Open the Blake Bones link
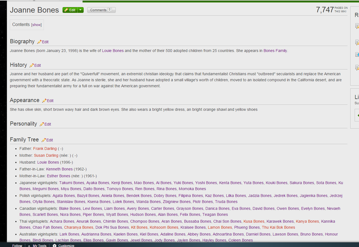The width and height of the screenshot is (359, 247). coord(70,208)
